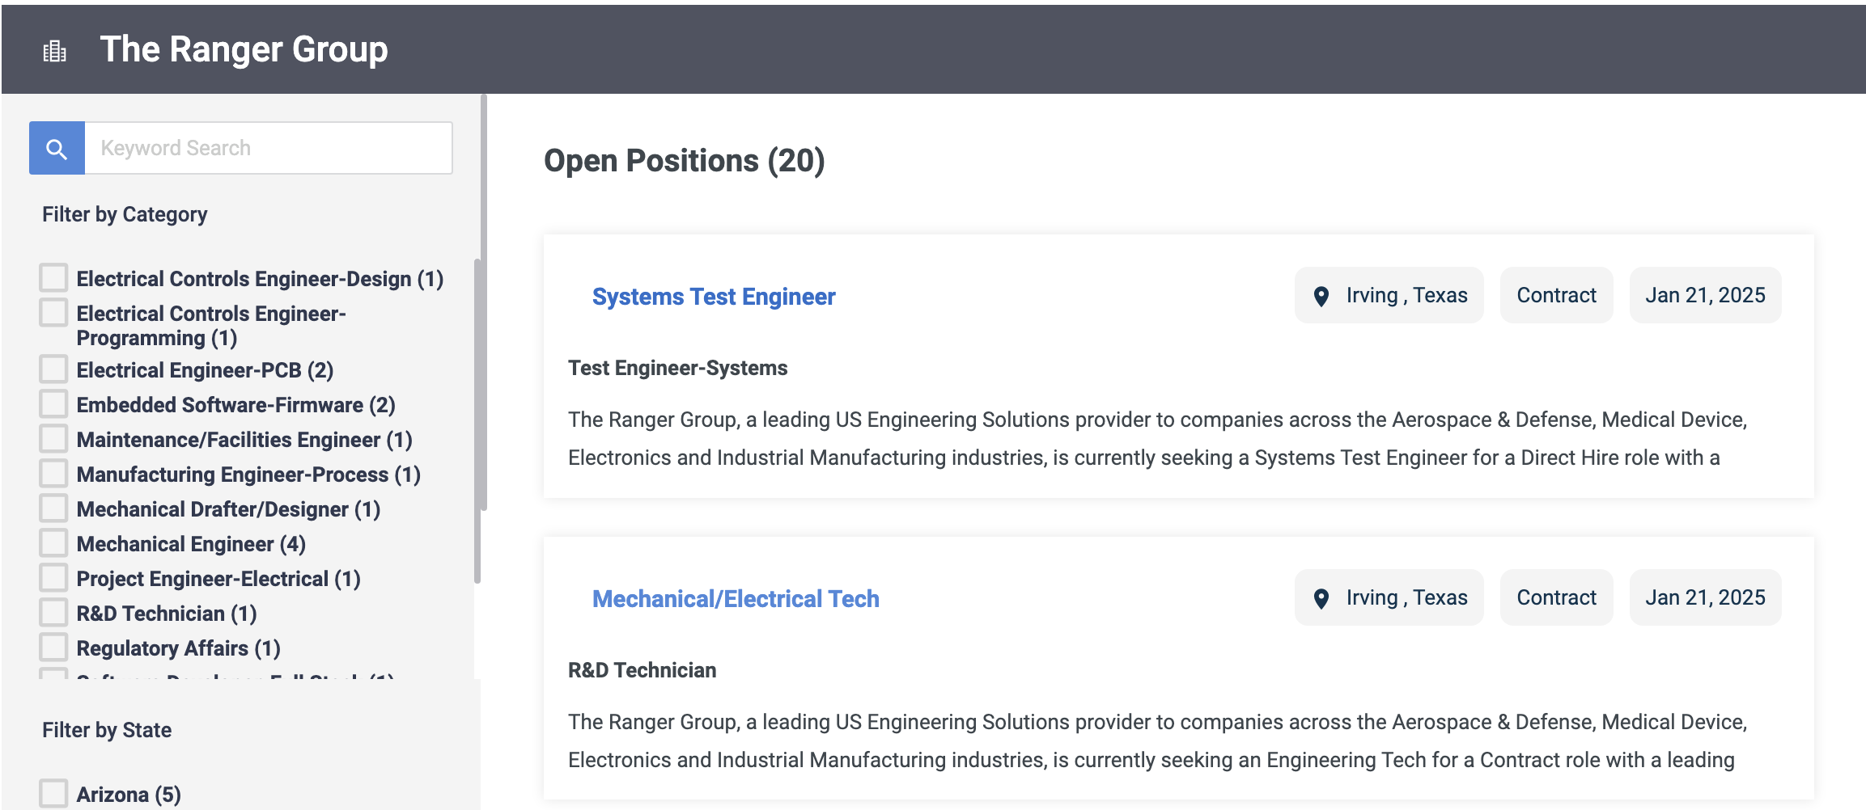Image resolution: width=1866 pixels, height=810 pixels.
Task: Enable Embedded Software-Firmware category filter
Action: (x=53, y=403)
